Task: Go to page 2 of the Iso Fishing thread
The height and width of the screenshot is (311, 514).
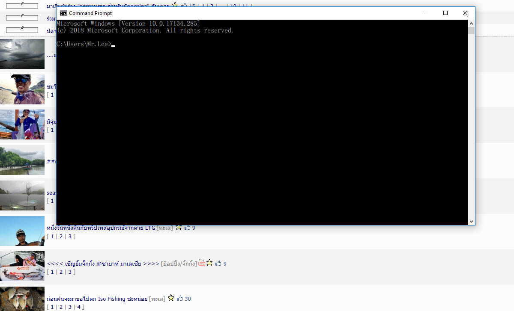Action: pyautogui.click(x=61, y=307)
